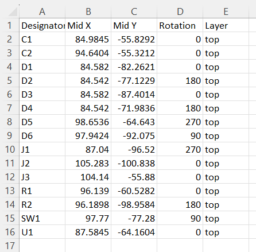
Task: Click rotation 270 in D5 row
Action: coord(180,122)
